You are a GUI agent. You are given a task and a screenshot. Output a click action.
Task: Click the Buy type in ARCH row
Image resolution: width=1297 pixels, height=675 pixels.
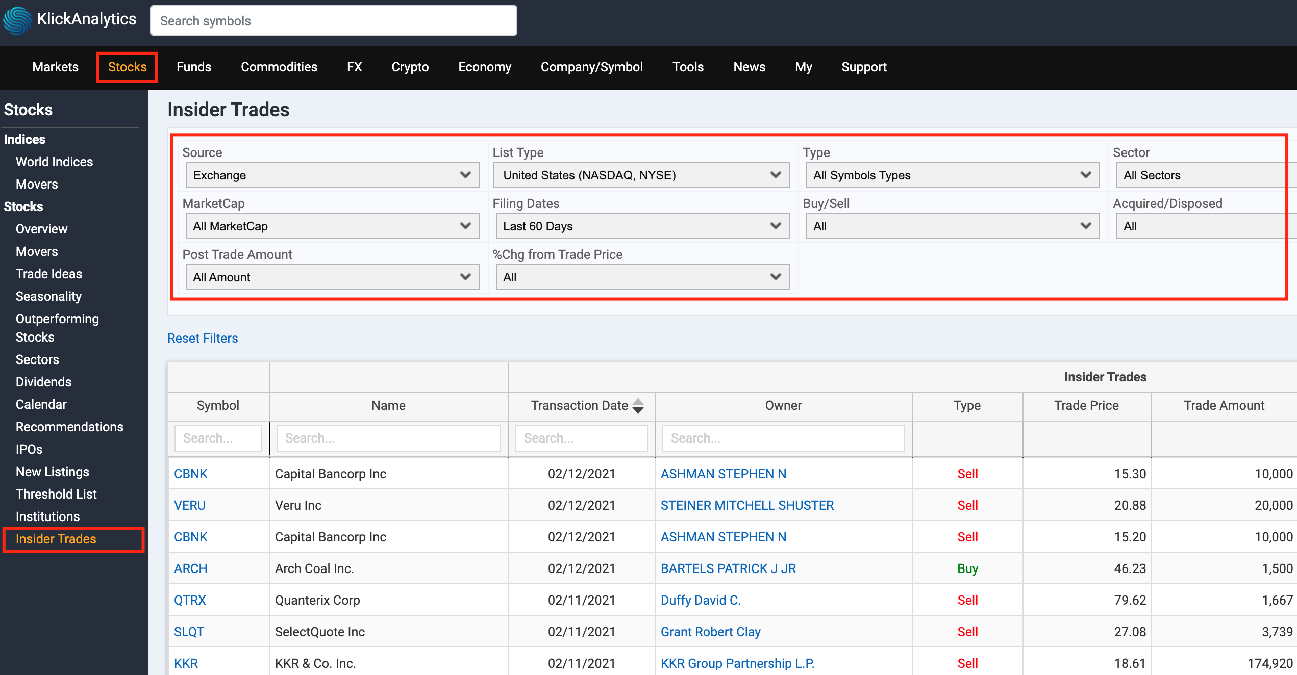pos(967,568)
